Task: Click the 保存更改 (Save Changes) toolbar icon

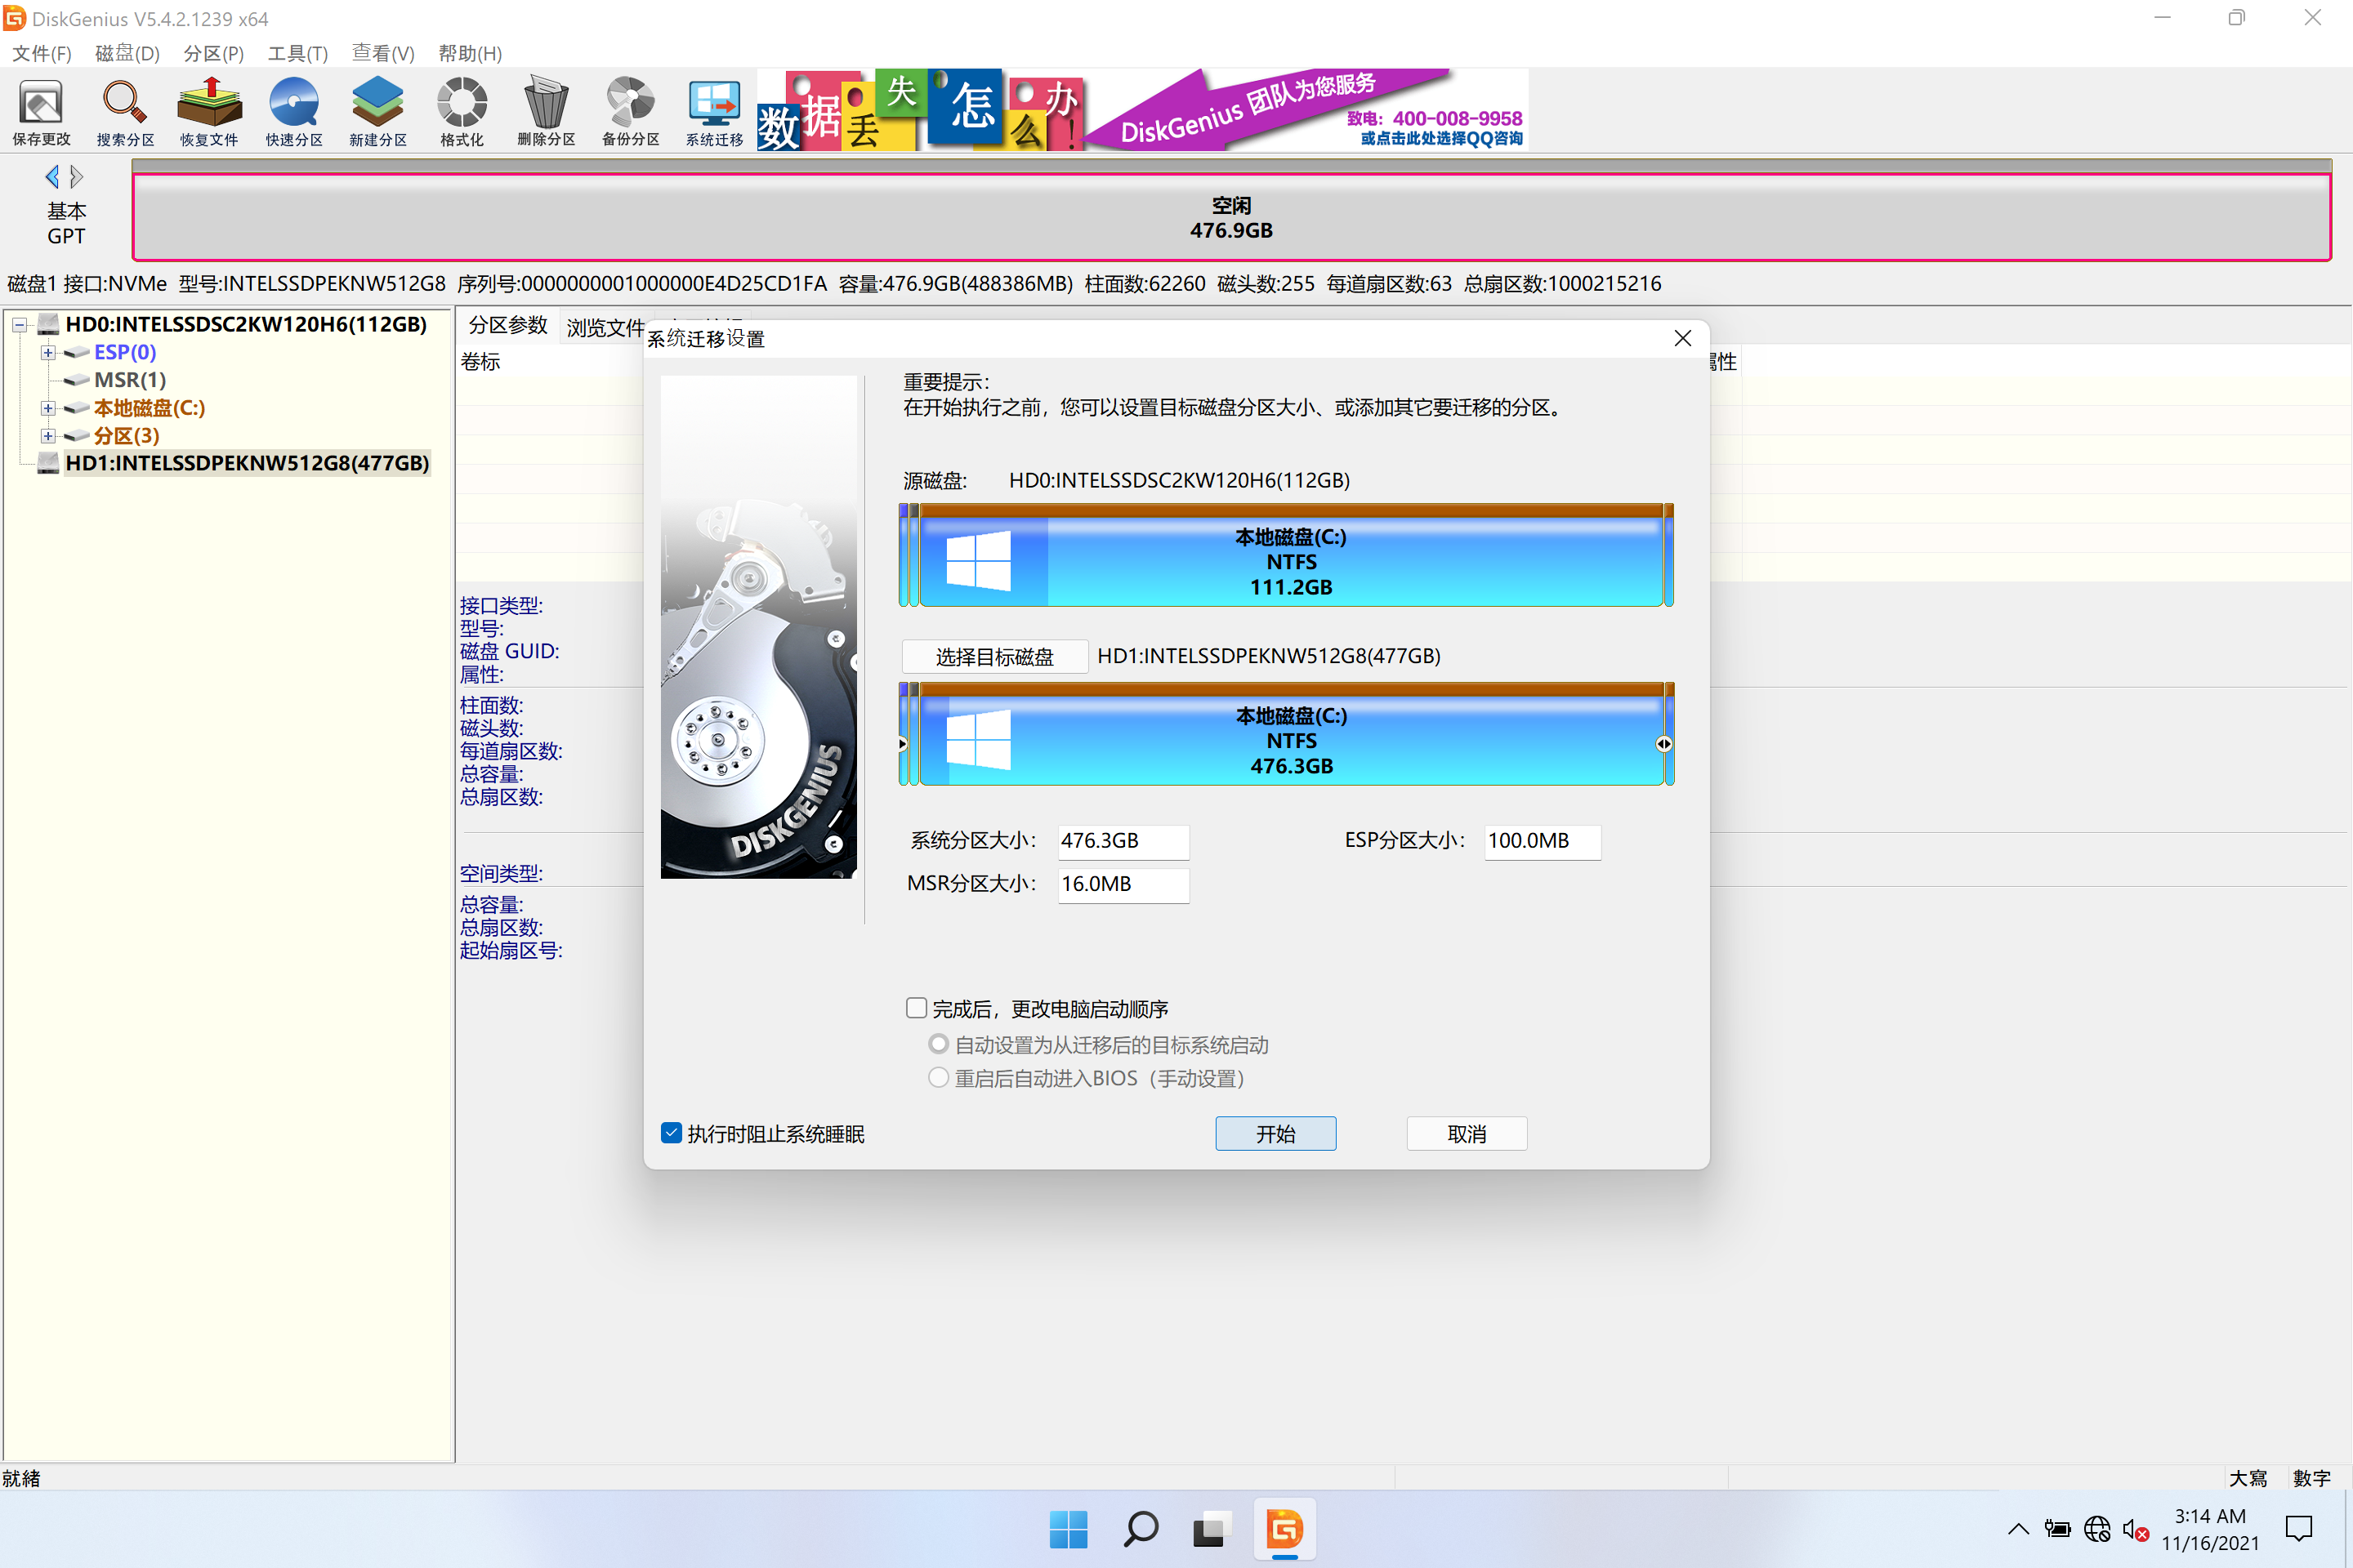Action: [41, 111]
